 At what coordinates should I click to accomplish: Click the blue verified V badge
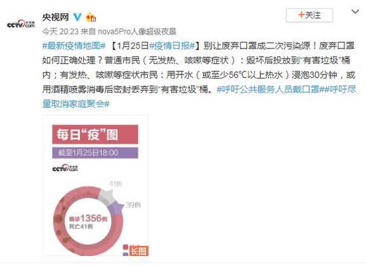point(77,17)
